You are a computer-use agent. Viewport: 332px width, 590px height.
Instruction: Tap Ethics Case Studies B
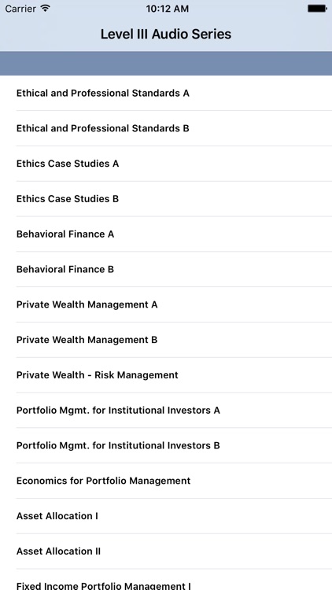(x=166, y=199)
